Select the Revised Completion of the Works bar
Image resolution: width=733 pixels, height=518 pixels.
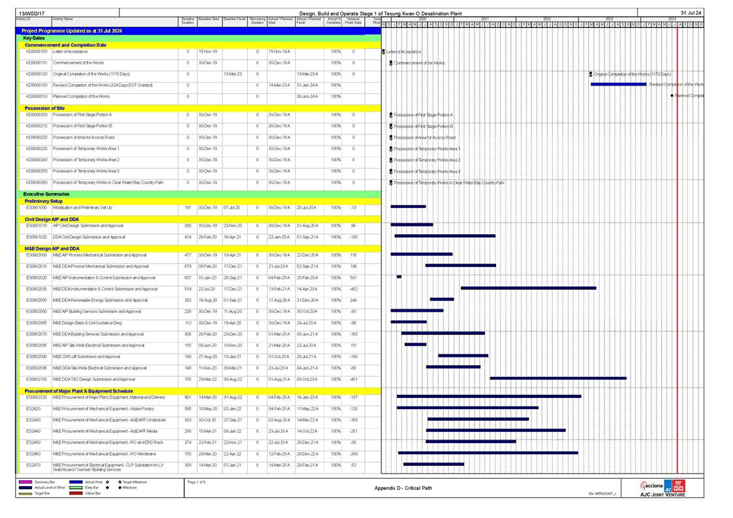(x=617, y=84)
